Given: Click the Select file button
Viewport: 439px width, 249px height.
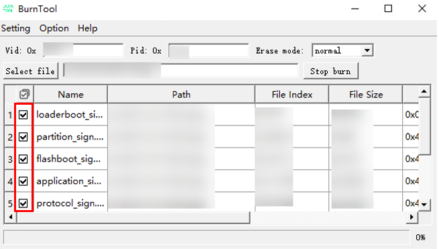Looking at the screenshot, I should coord(30,71).
